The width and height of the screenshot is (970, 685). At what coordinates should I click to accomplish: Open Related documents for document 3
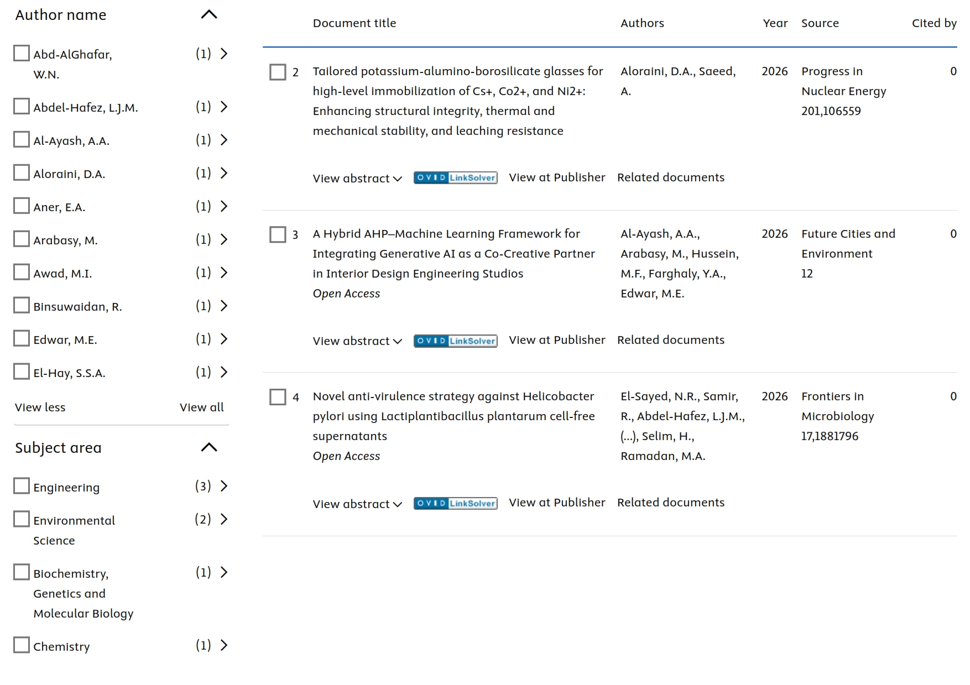pyautogui.click(x=670, y=340)
